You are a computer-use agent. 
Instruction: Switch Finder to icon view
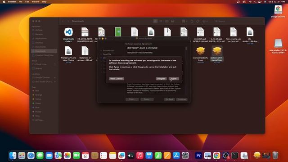(155, 21)
